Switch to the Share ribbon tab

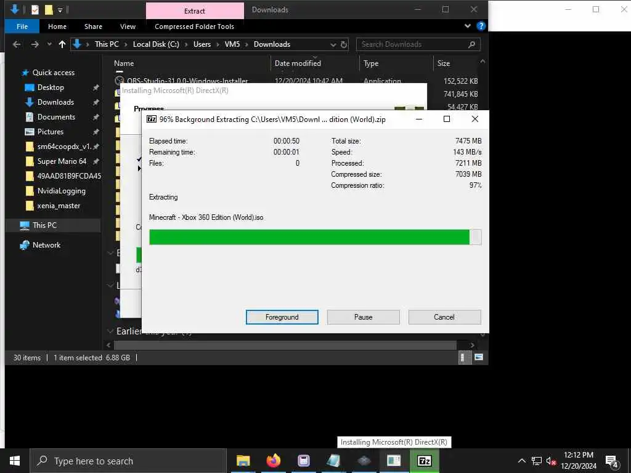tap(94, 26)
